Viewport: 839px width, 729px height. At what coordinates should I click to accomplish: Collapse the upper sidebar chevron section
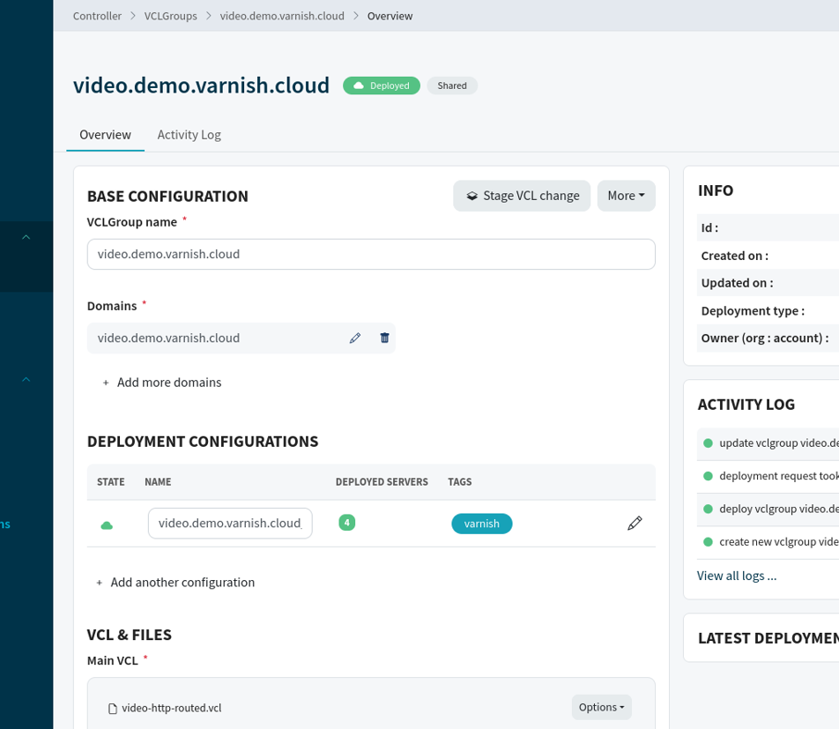click(x=26, y=236)
